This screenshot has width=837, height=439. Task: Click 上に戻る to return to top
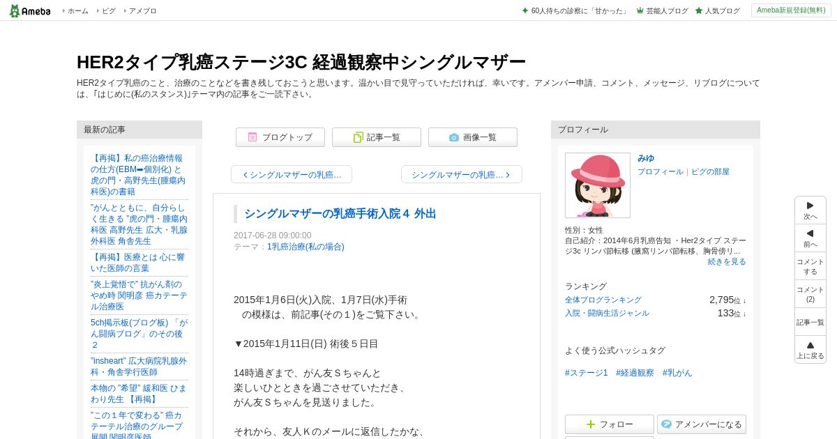click(x=810, y=350)
